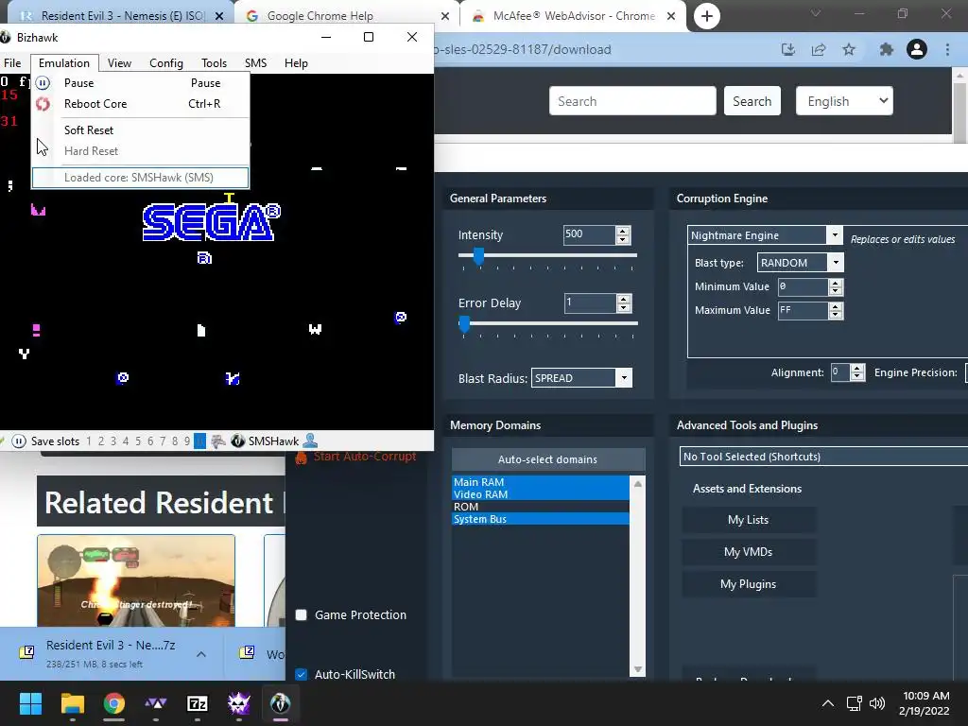Click the volume speaker icon in tray
This screenshot has width=968, height=726.
coord(876,703)
